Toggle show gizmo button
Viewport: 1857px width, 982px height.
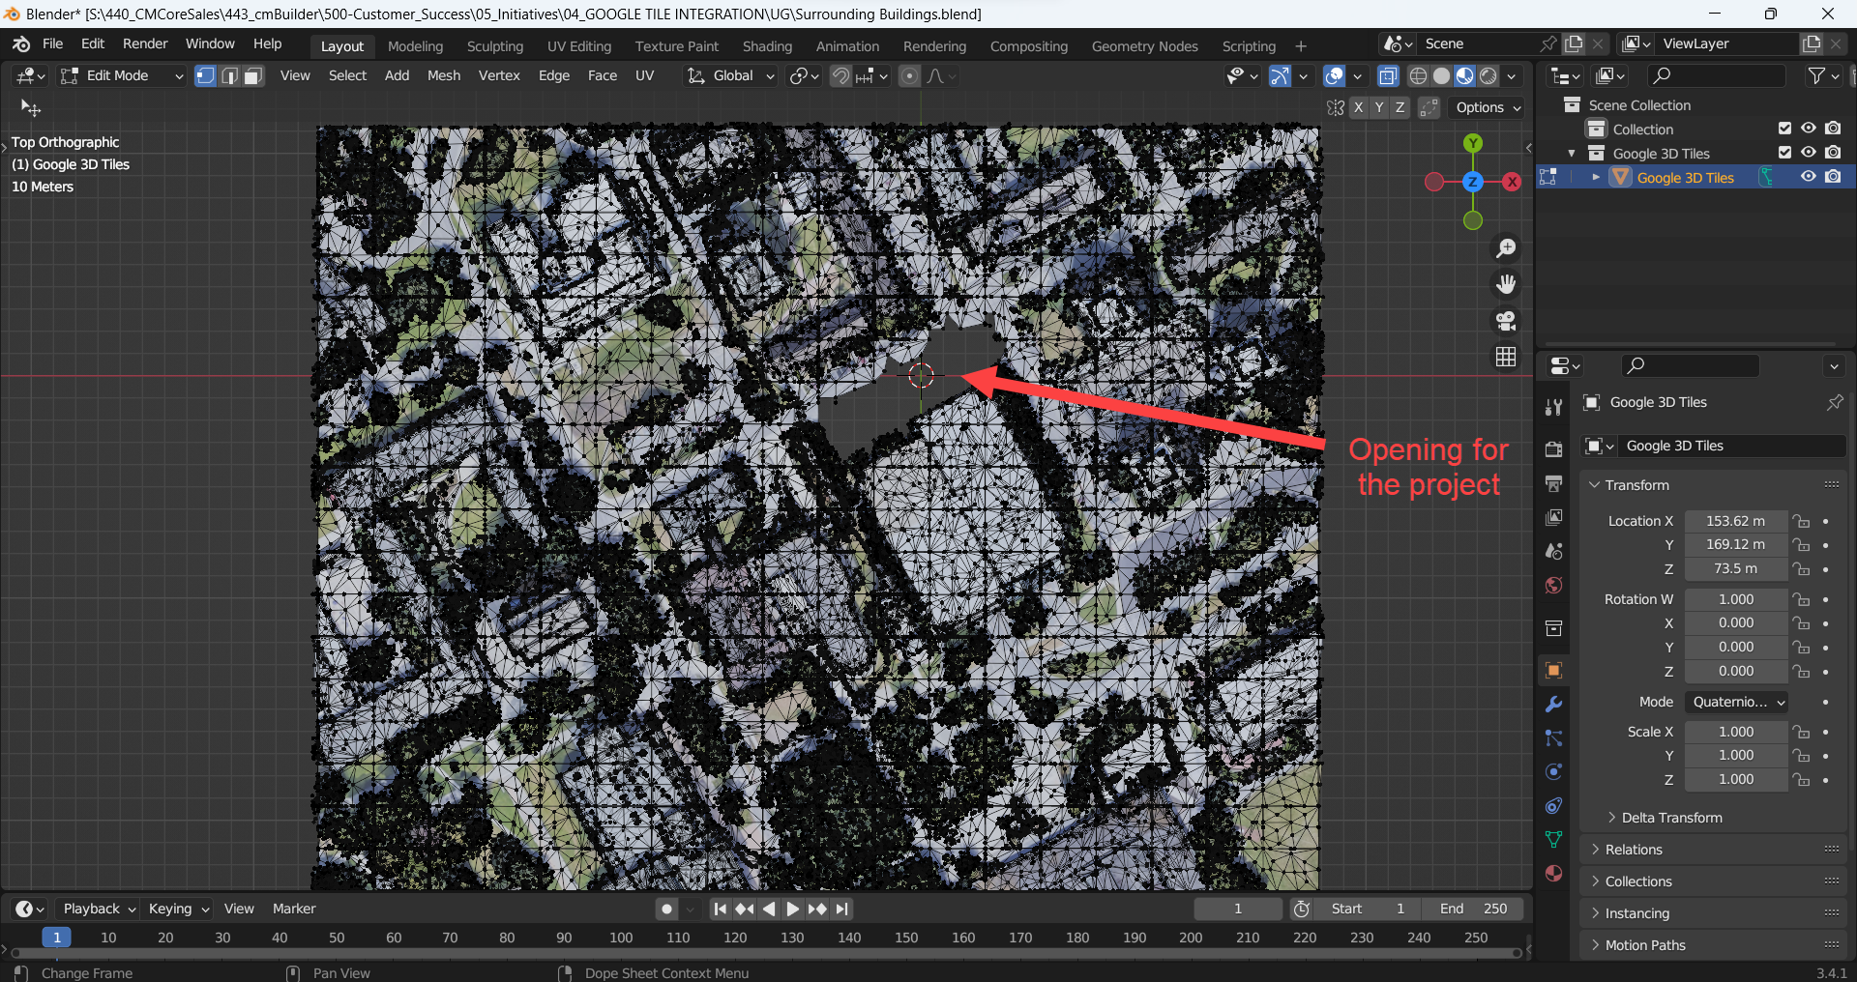(x=1280, y=75)
